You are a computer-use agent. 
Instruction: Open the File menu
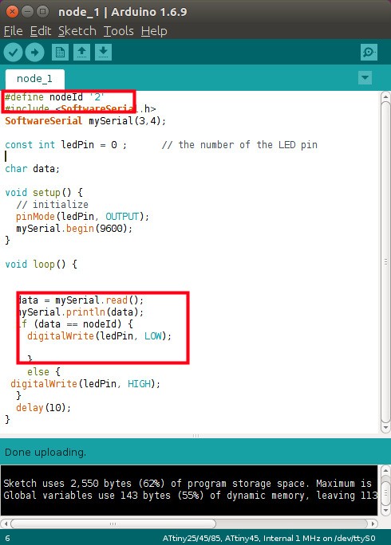click(14, 31)
